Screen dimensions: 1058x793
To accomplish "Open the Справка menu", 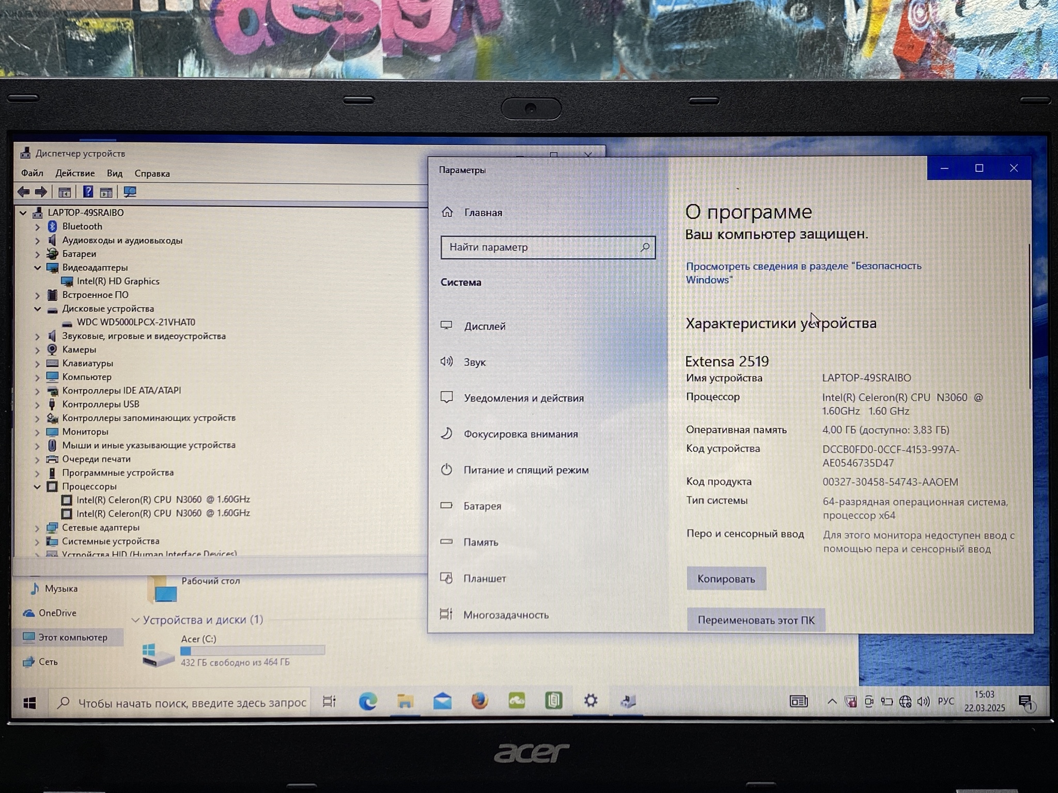I will click(152, 173).
